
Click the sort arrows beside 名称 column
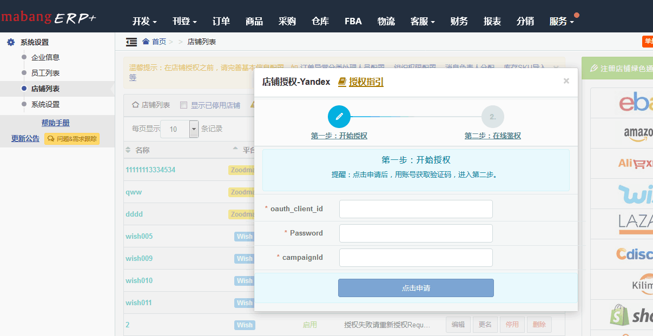point(128,150)
